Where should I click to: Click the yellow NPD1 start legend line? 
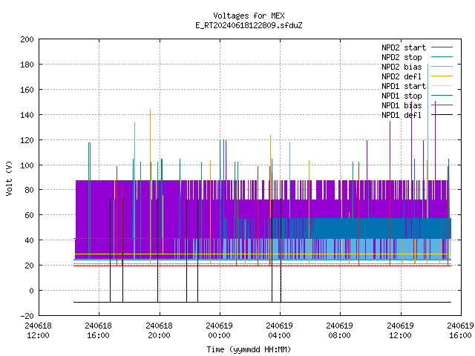(x=442, y=86)
